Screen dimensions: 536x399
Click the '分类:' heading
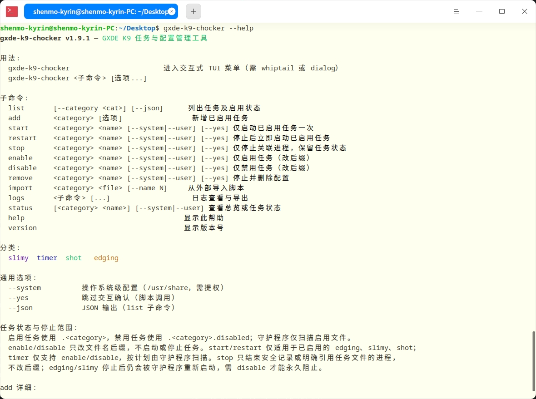(10, 248)
